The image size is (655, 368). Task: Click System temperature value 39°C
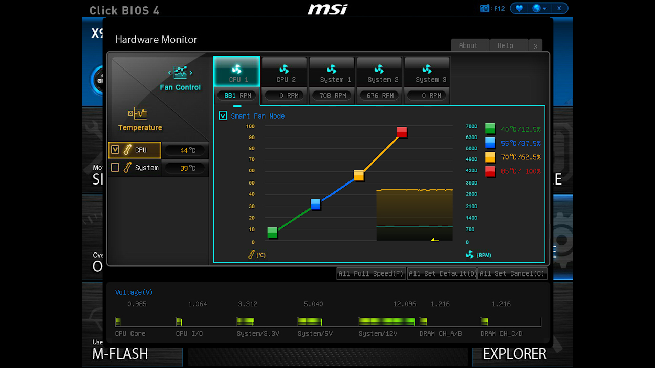[186, 168]
